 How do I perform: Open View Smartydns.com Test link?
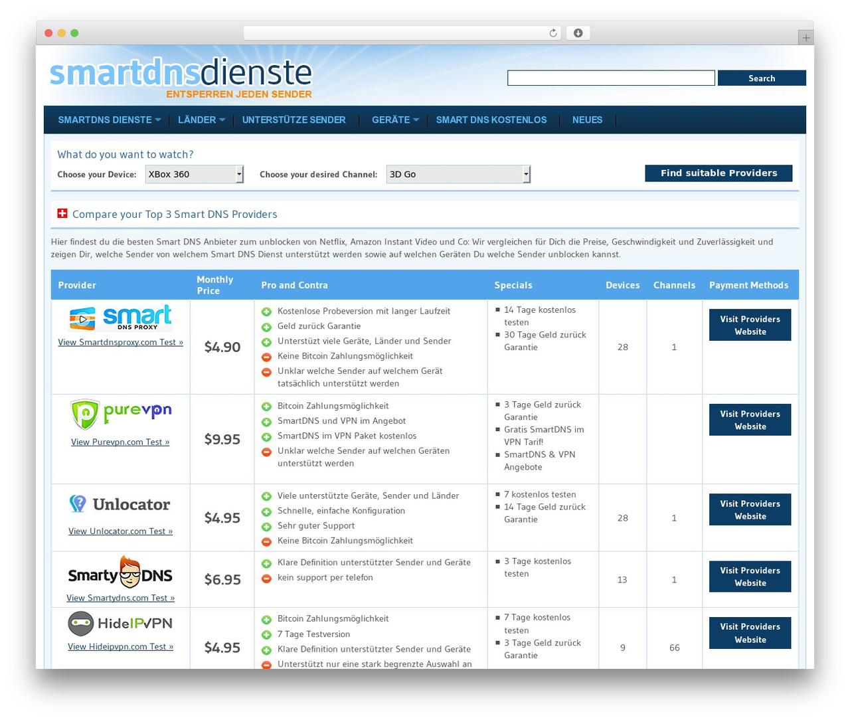(x=120, y=598)
